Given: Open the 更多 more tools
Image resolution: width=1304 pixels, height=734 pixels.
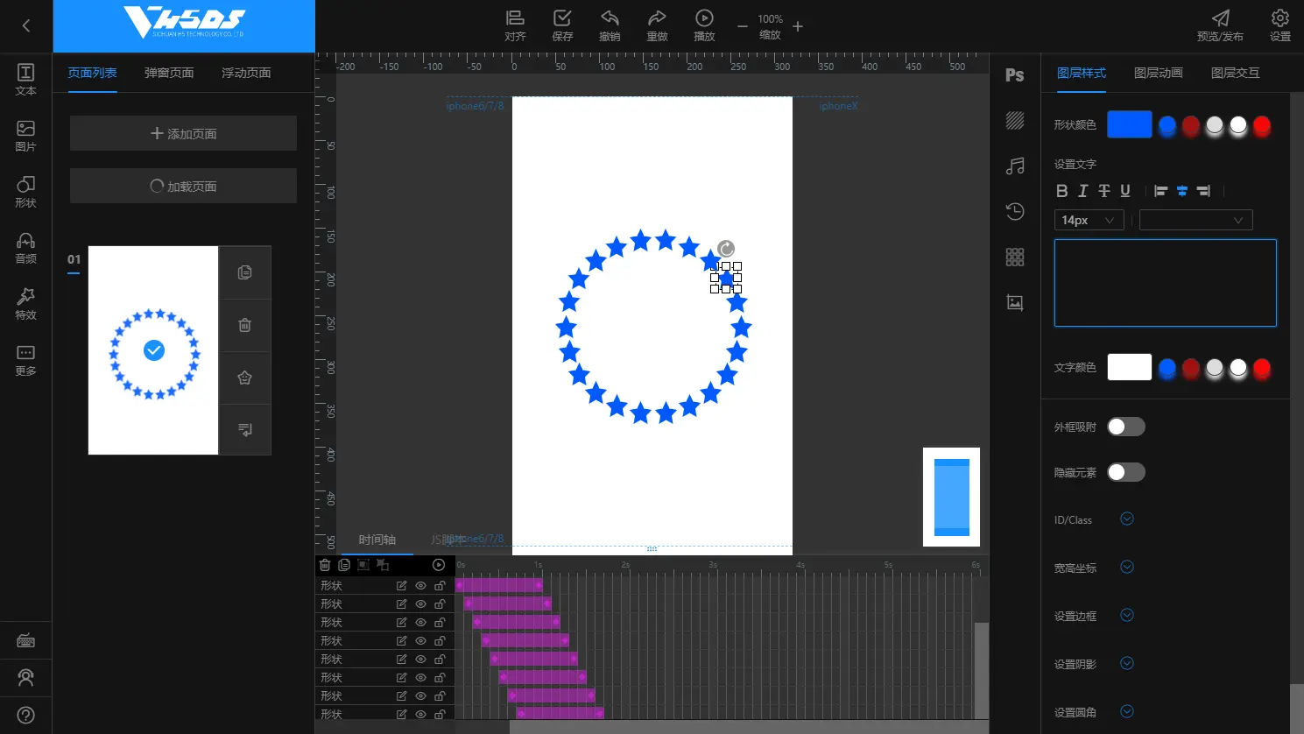Looking at the screenshot, I should click(x=26, y=360).
